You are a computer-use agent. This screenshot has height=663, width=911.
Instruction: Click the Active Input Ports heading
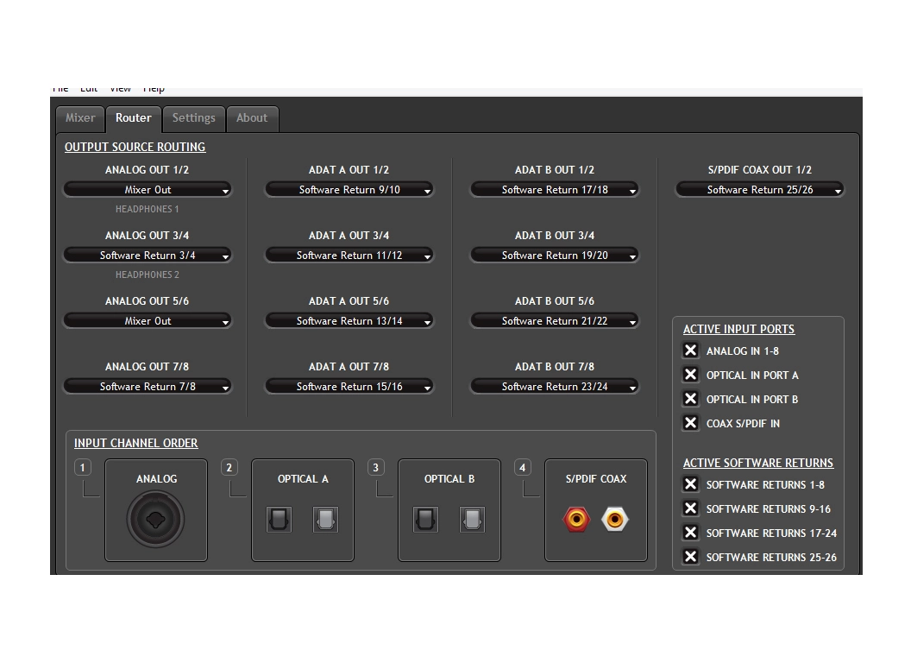(x=738, y=329)
